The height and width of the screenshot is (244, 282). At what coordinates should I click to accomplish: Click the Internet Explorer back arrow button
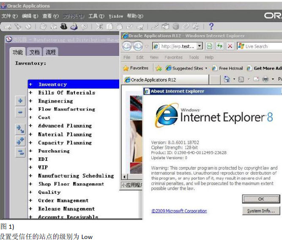127,46
